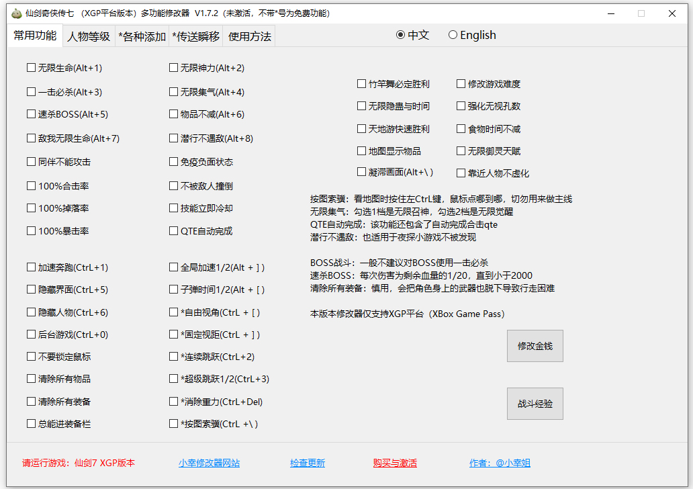Enable 加速奔跑 (Ctrl+1) cheat
The width and height of the screenshot is (693, 489).
31,267
